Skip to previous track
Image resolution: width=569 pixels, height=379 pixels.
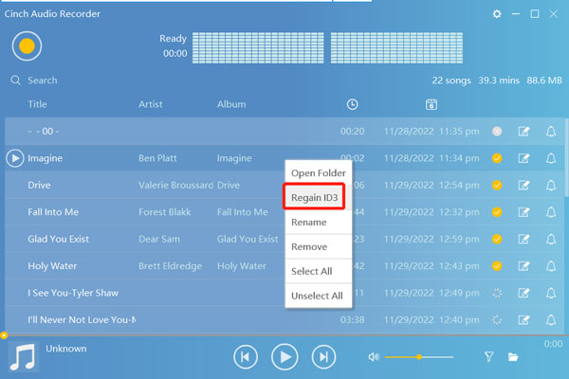[246, 357]
